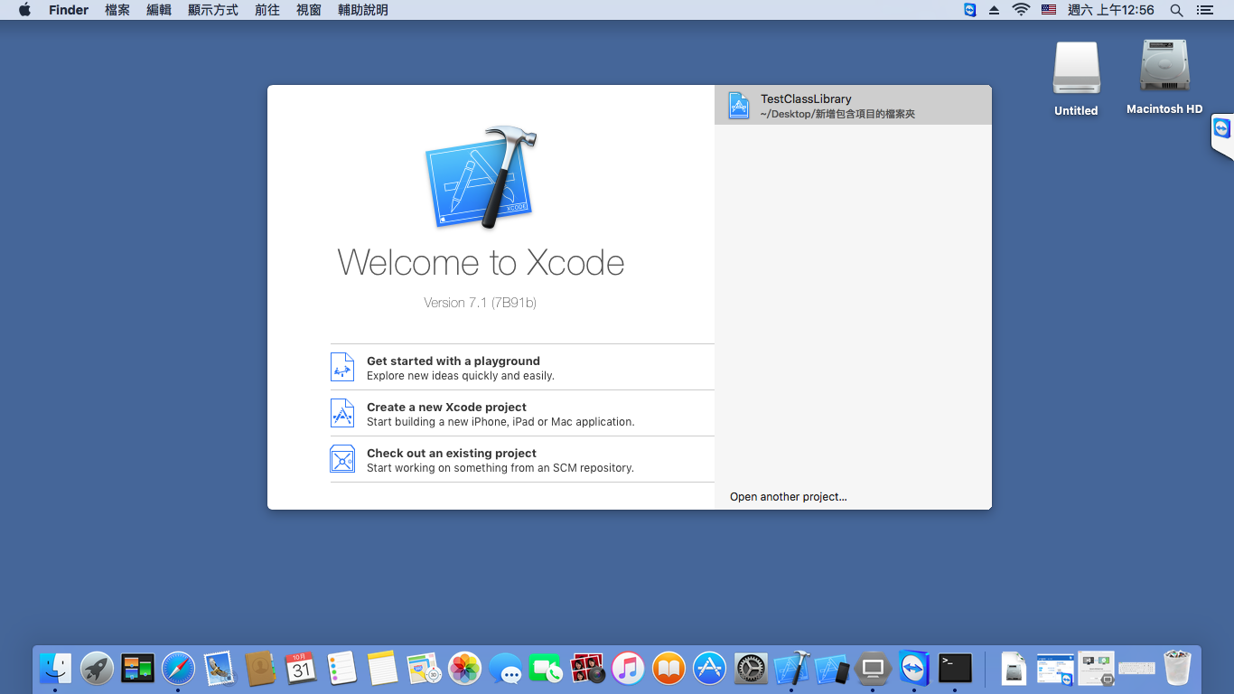Open Launchpad rocket in the Dock
The image size is (1234, 694).
pyautogui.click(x=97, y=669)
